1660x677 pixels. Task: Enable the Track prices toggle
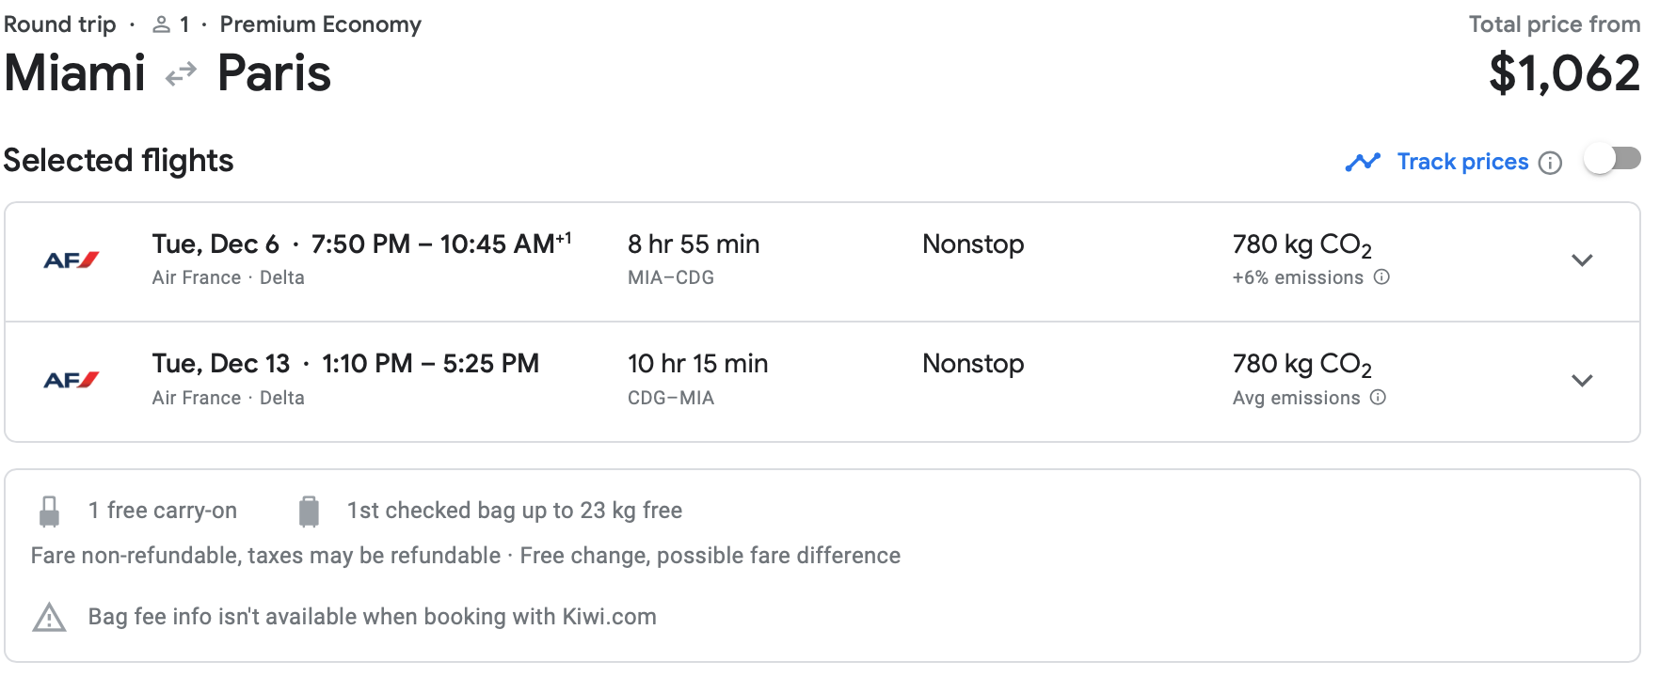point(1612,159)
